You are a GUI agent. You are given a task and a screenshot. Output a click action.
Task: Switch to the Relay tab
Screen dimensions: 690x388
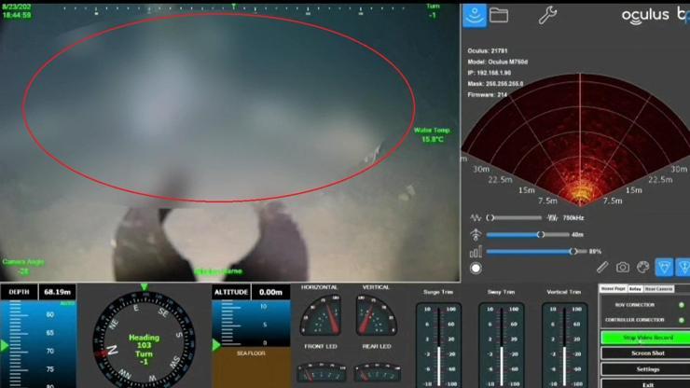[x=635, y=289]
